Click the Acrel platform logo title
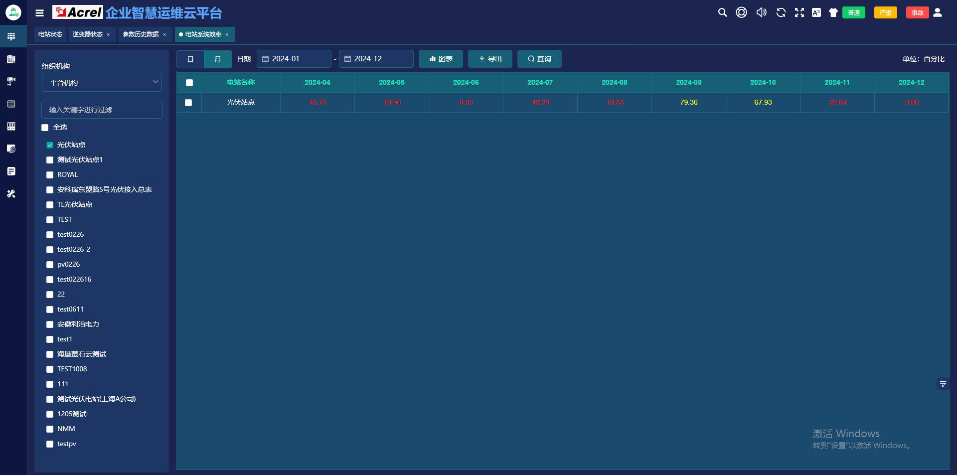Screen dimensions: 957x475 coord(138,12)
